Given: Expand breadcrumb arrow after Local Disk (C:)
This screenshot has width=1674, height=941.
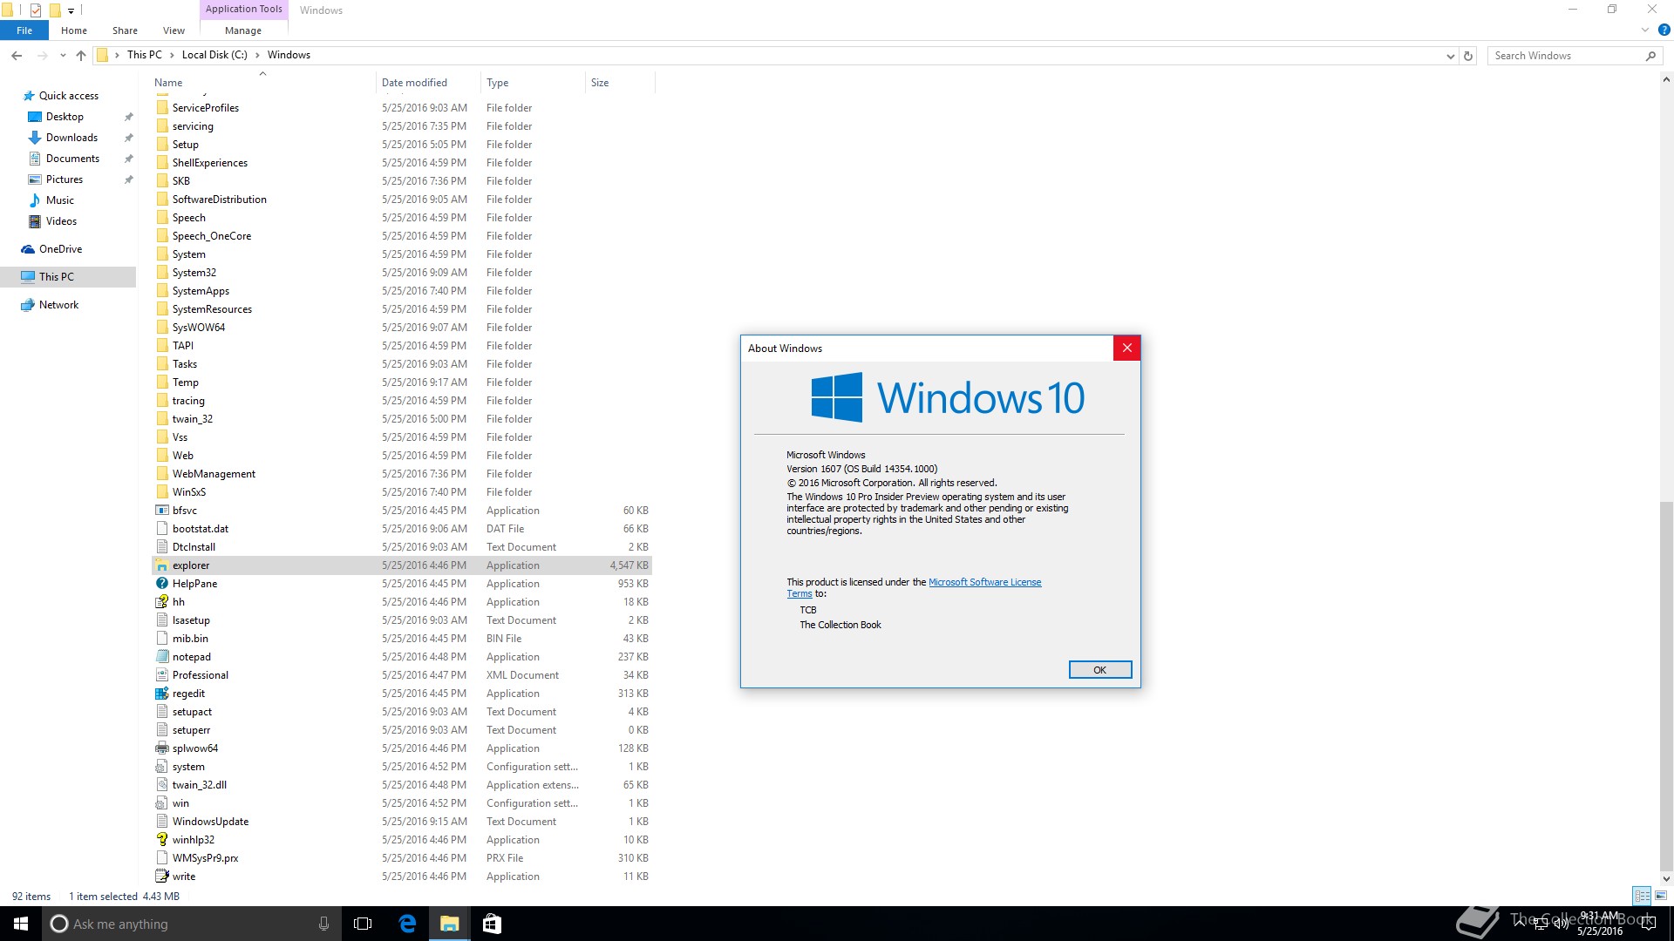Looking at the screenshot, I should coord(257,55).
